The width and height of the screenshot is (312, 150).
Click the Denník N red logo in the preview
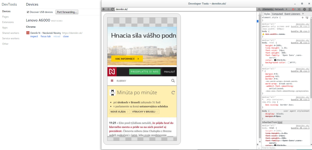pyautogui.click(x=112, y=72)
